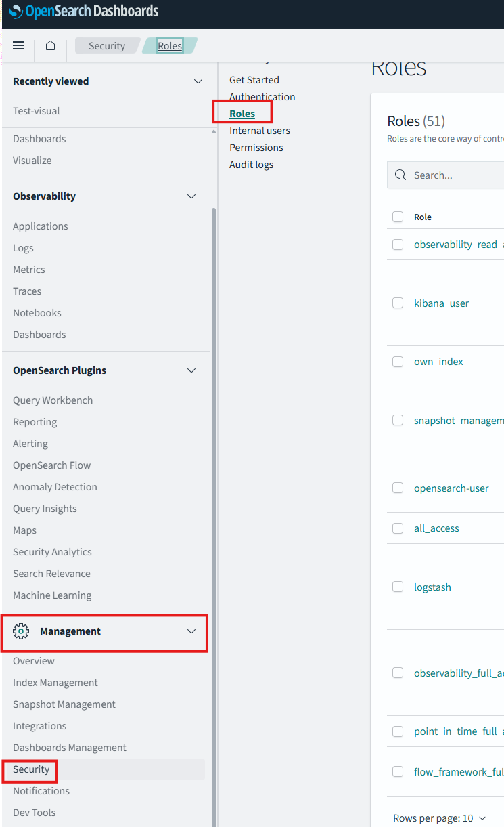Click the Management gear icon
This screenshot has width=504, height=827.
pyautogui.click(x=21, y=631)
